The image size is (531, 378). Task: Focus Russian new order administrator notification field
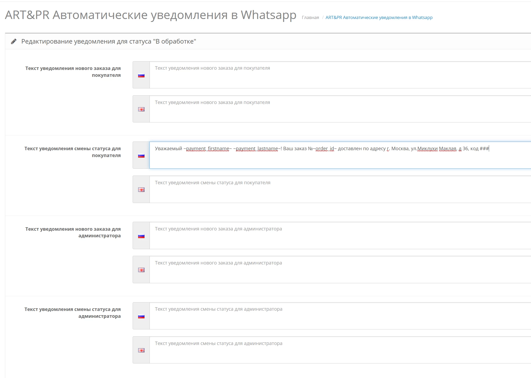(340, 235)
